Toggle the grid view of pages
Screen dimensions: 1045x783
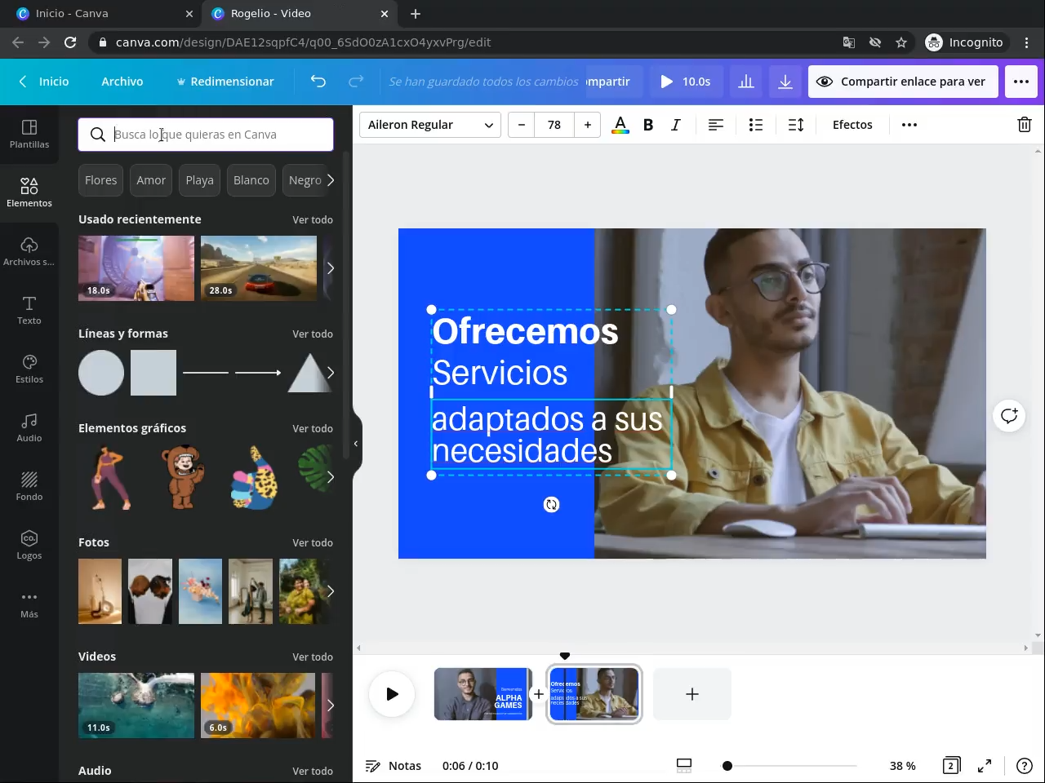point(951,765)
